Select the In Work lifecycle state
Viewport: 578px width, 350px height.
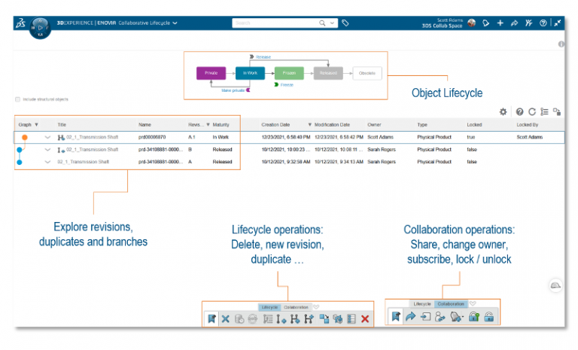click(250, 73)
